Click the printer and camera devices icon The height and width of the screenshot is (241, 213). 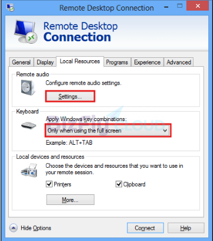pyautogui.click(x=29, y=170)
